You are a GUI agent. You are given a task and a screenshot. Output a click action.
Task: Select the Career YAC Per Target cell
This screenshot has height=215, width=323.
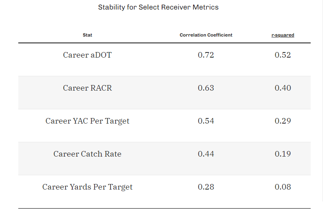[x=87, y=121]
